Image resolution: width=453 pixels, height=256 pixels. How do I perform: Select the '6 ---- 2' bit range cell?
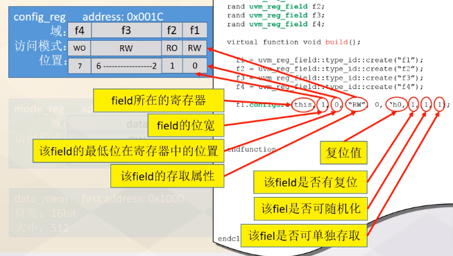[126, 66]
